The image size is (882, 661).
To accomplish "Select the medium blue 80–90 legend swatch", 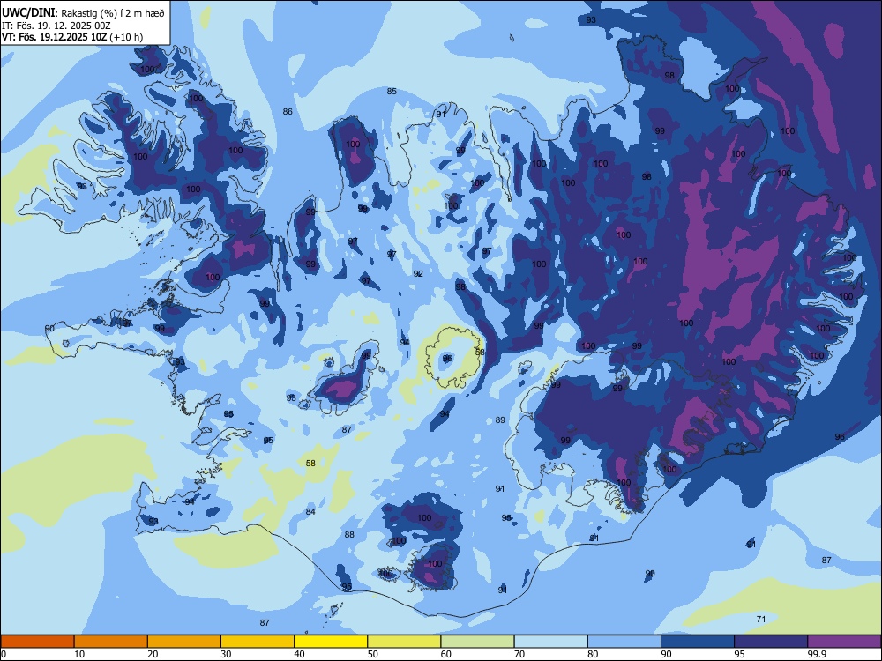I will pos(624,642).
